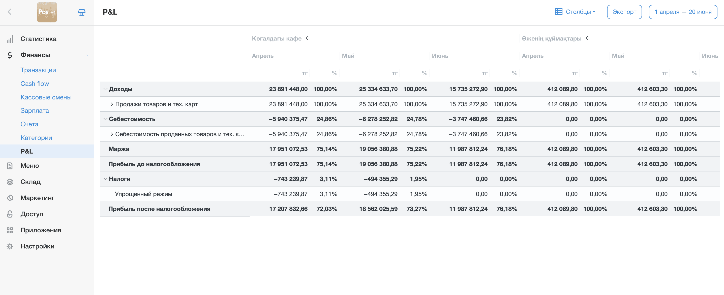Open the Меню section
The width and height of the screenshot is (724, 295).
pyautogui.click(x=29, y=166)
